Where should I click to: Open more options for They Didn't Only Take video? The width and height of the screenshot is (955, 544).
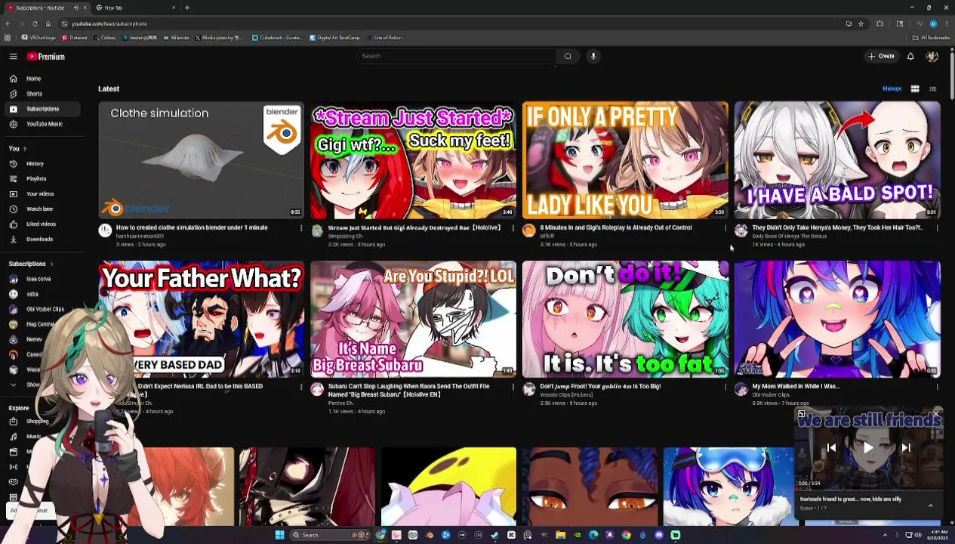tap(938, 228)
